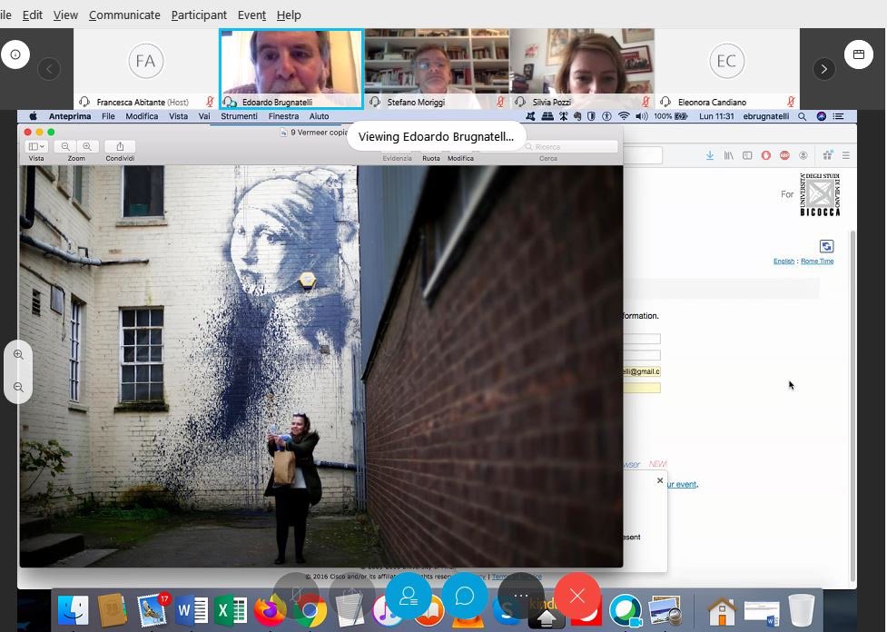Open Webex Help menu

289,15
